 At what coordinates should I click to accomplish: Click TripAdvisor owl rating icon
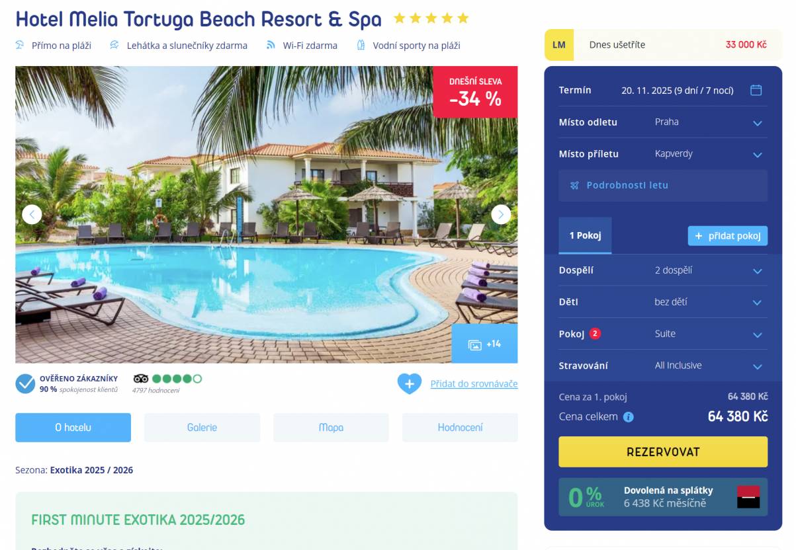(141, 379)
